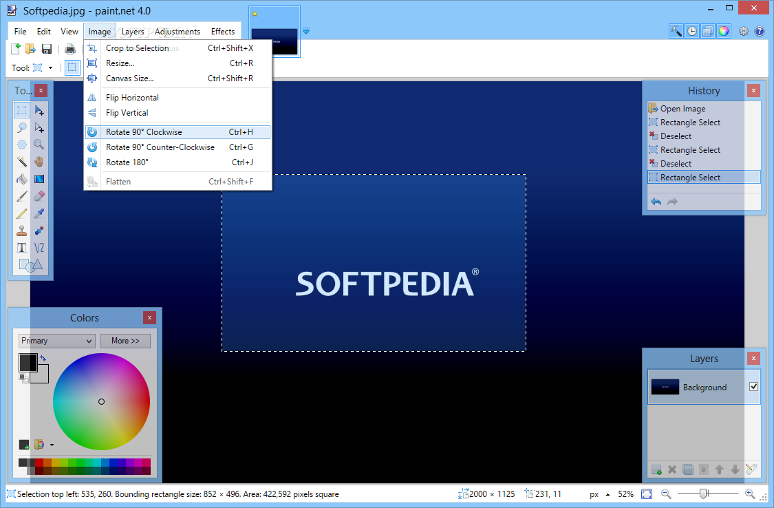Select the Clone Stamp tool

[x=22, y=231]
